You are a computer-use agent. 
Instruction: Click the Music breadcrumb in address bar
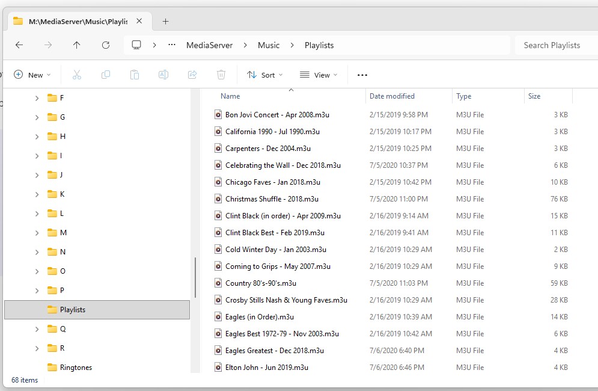269,45
